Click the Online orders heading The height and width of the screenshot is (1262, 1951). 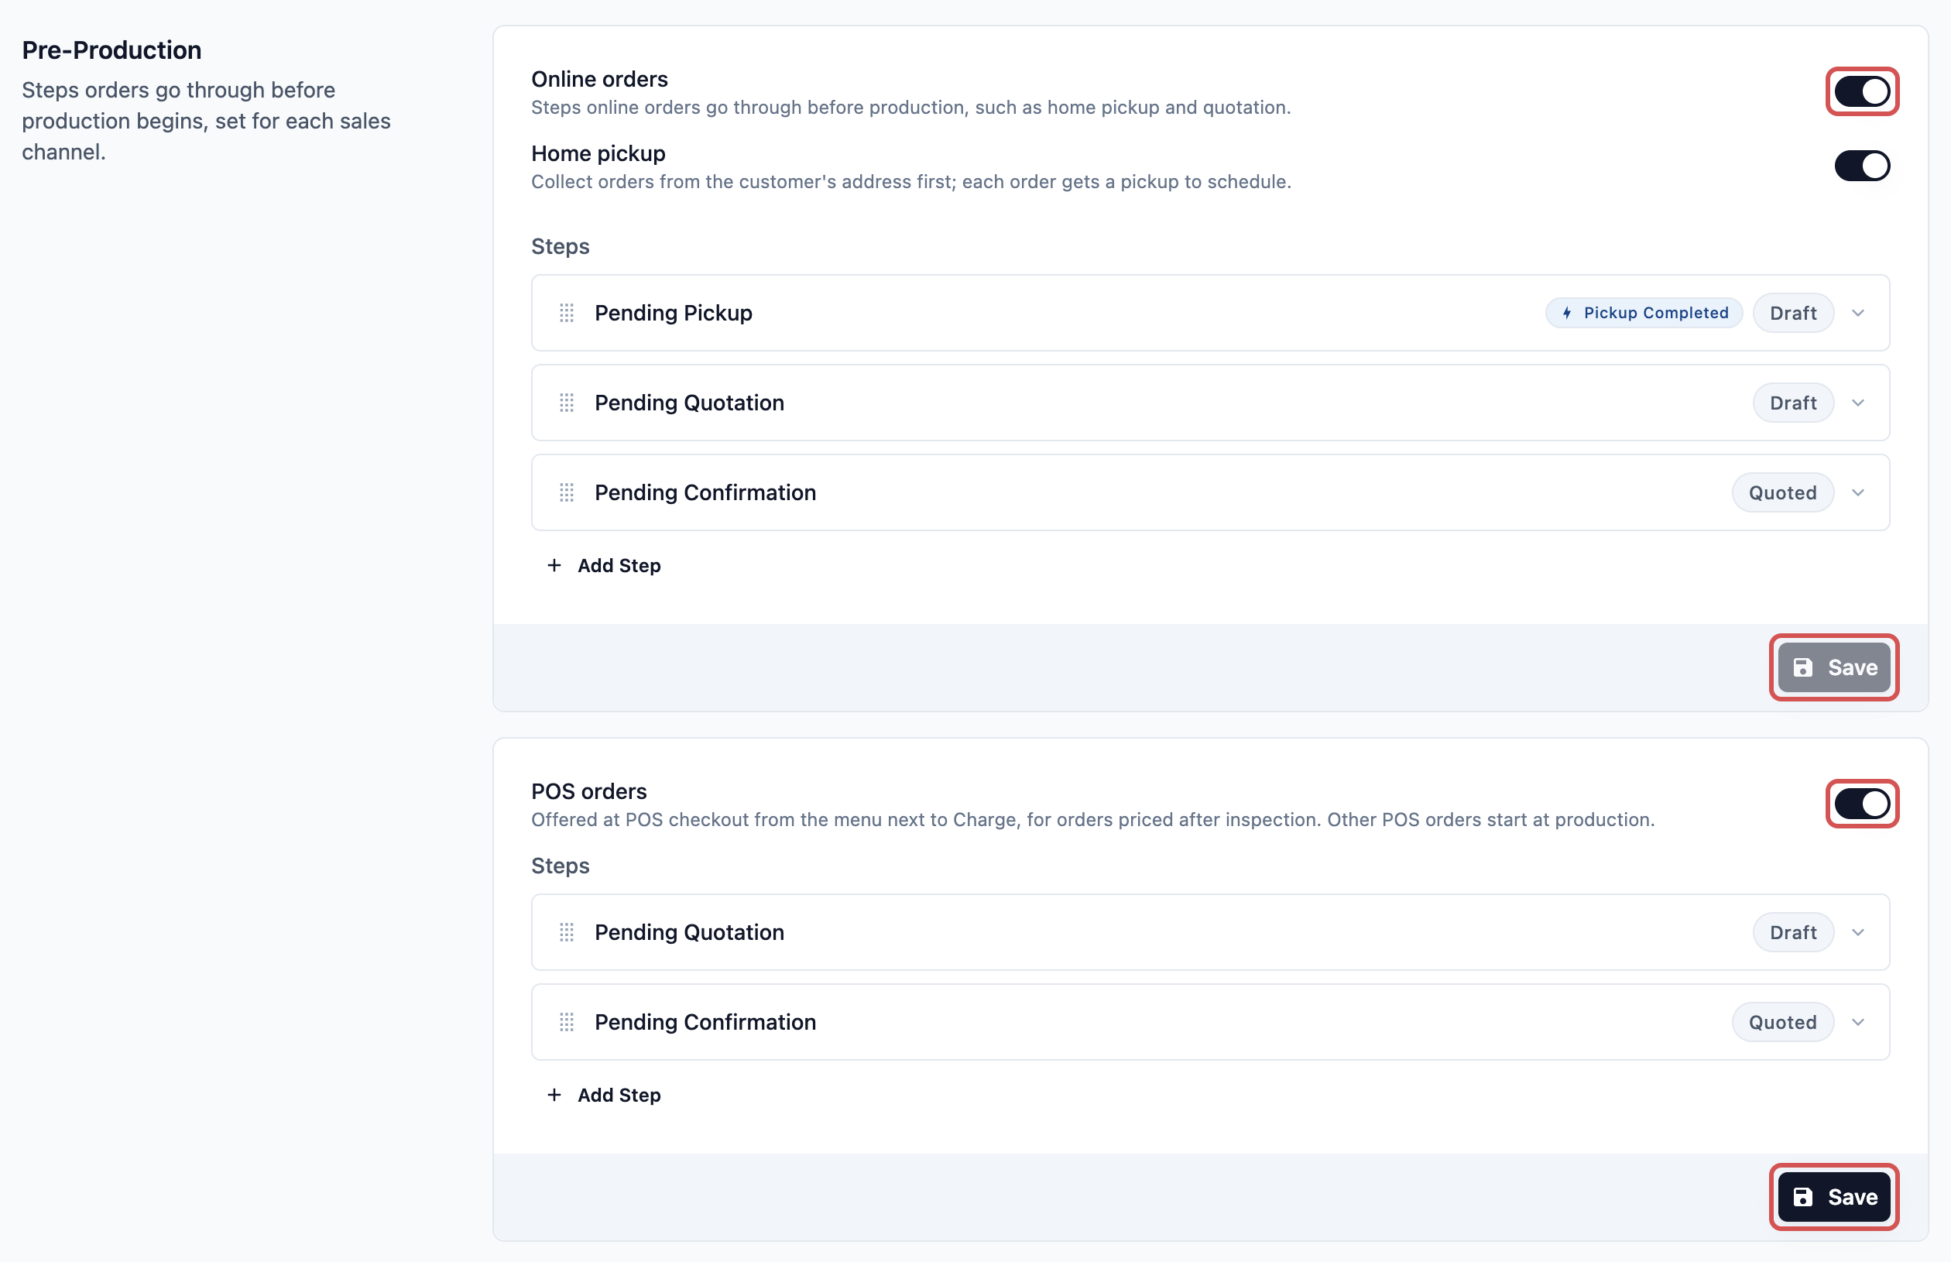pyautogui.click(x=599, y=80)
